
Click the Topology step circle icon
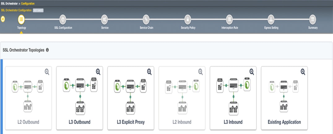22,19
